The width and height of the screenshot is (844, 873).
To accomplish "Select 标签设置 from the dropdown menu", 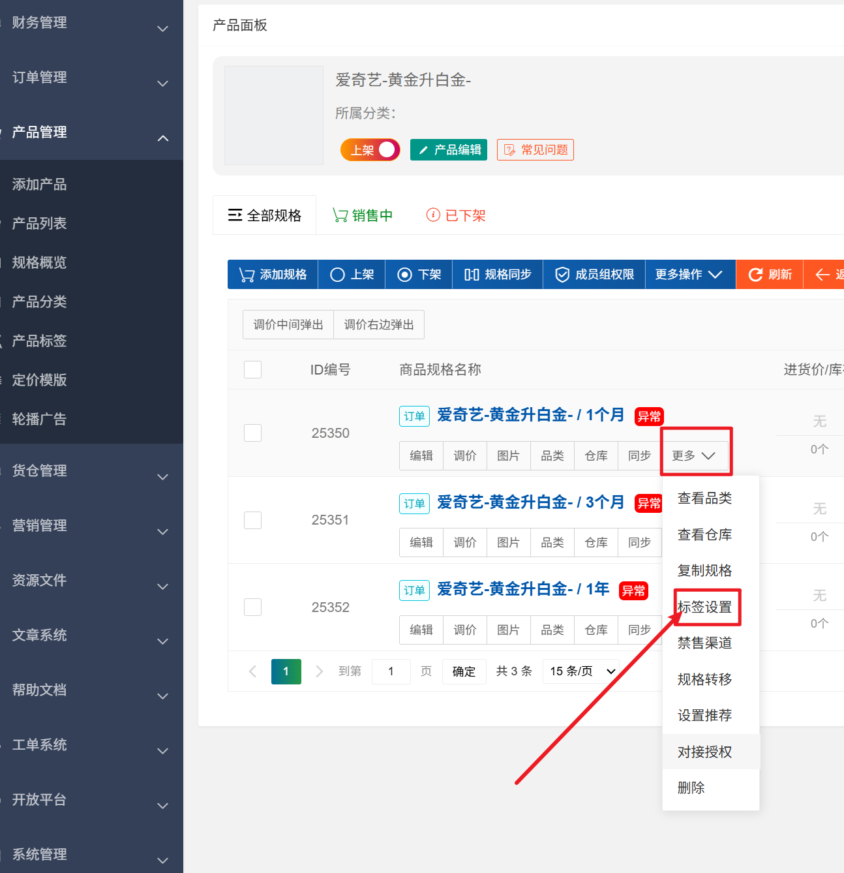I will click(x=704, y=607).
